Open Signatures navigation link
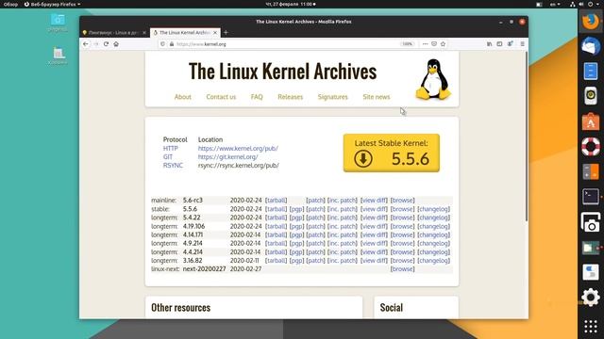This screenshot has height=339, width=604. (x=332, y=97)
